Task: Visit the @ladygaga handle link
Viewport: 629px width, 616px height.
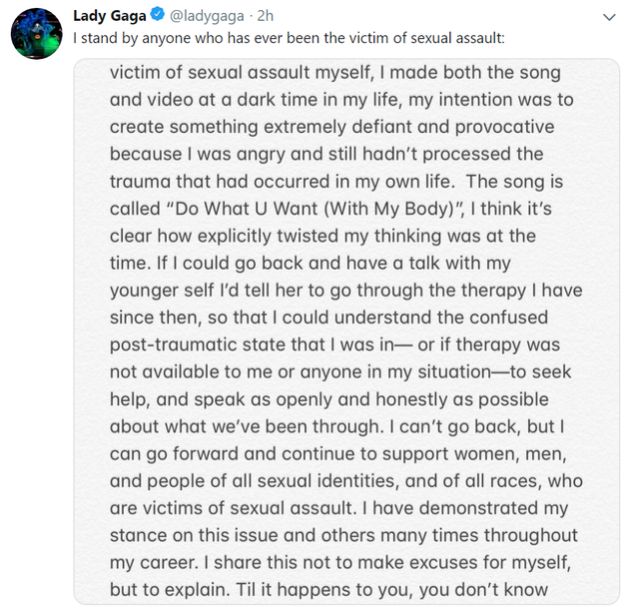Action: 207,16
